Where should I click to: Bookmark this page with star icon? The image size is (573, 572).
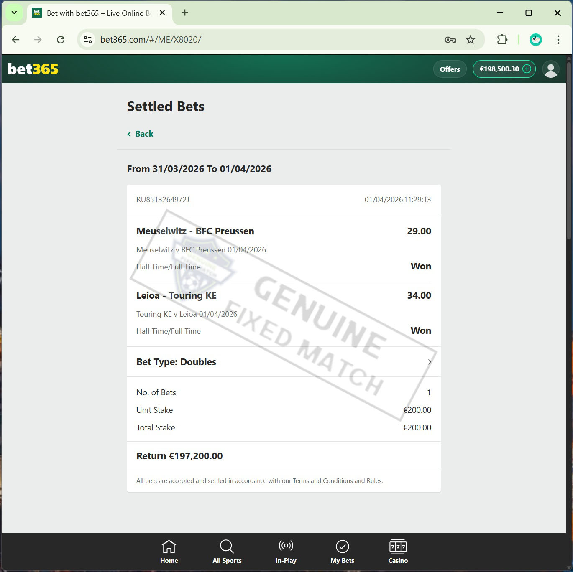click(471, 40)
